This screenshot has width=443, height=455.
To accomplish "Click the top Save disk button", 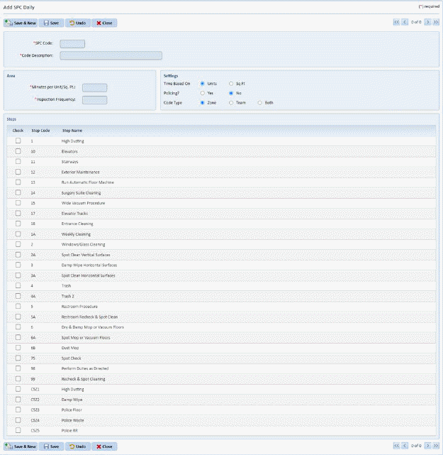I will tap(51, 23).
